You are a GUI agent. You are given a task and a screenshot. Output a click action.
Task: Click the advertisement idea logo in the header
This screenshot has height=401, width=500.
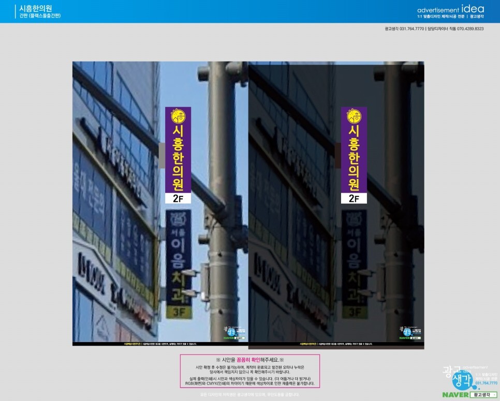tap(450, 9)
